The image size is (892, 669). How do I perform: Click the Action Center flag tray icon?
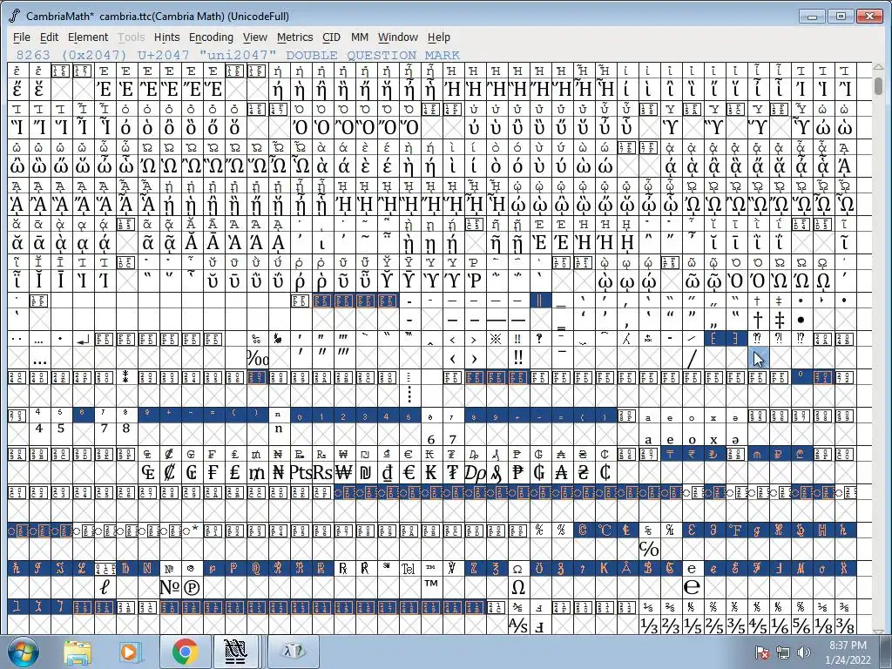762,652
